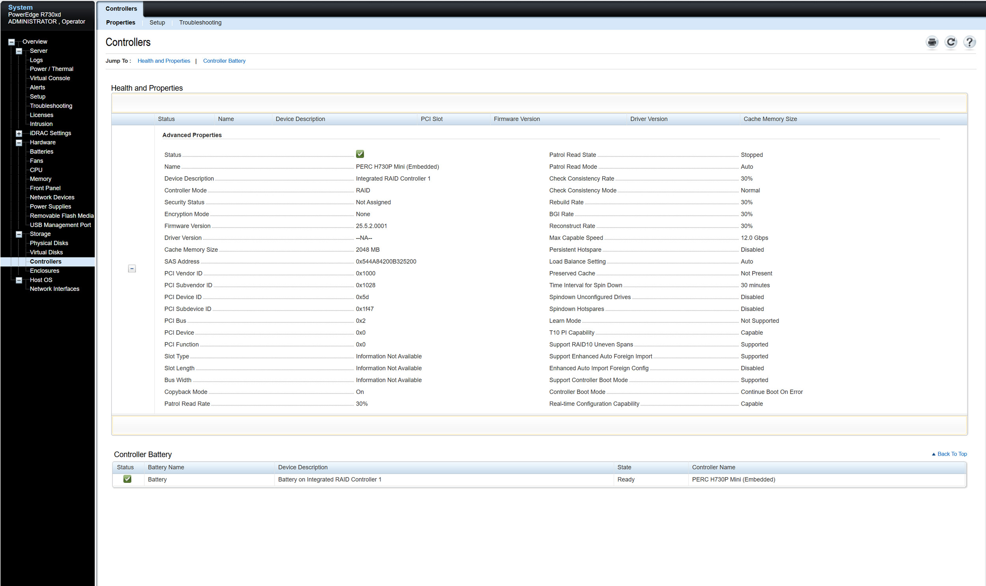Collapse the Storage tree node
This screenshot has width=986, height=586.
19,234
